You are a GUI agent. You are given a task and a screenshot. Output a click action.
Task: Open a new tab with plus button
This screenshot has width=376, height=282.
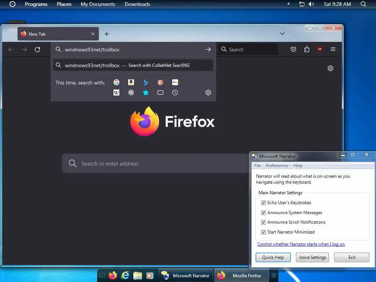107,34
